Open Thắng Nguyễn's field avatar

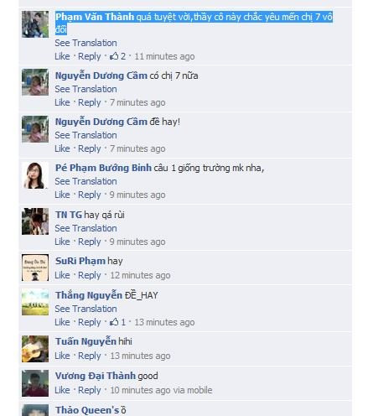pyautogui.click(x=35, y=302)
